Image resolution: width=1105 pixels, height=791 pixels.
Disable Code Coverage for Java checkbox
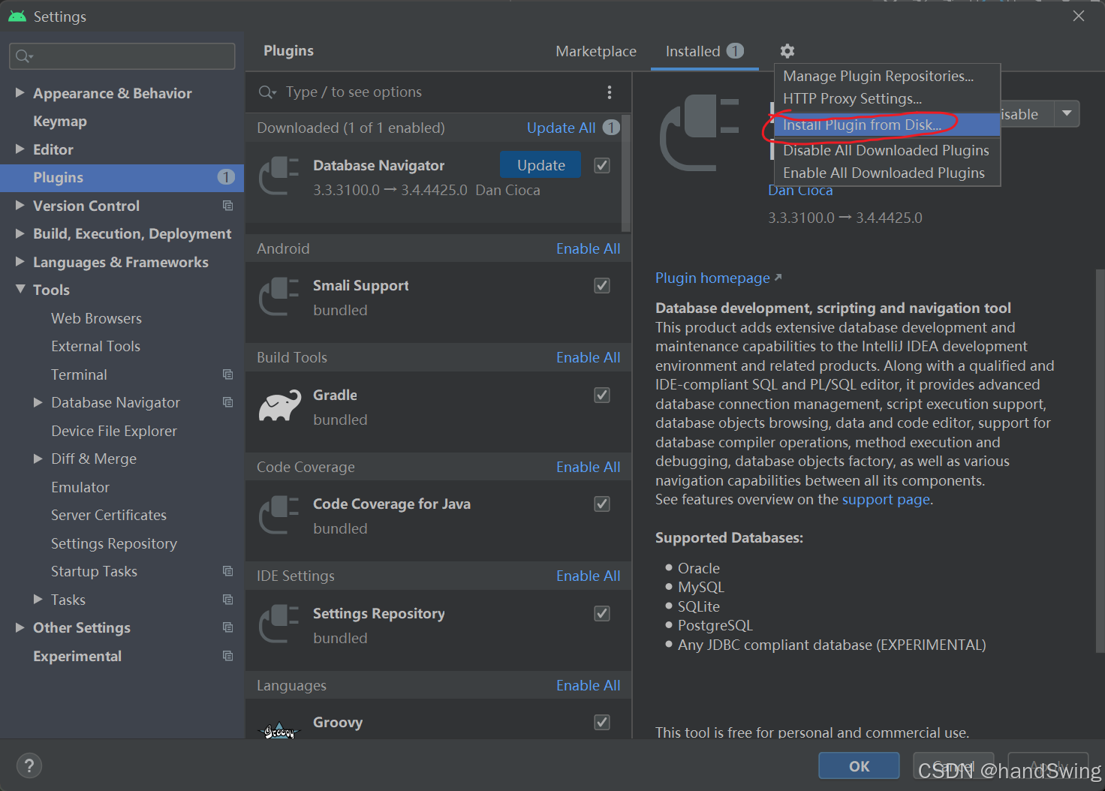click(x=602, y=504)
